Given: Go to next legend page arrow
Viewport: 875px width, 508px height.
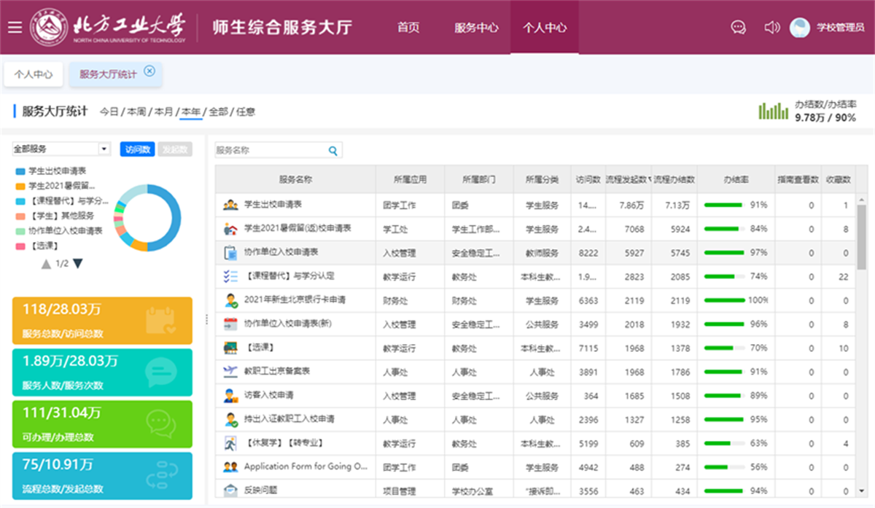Looking at the screenshot, I should [78, 264].
